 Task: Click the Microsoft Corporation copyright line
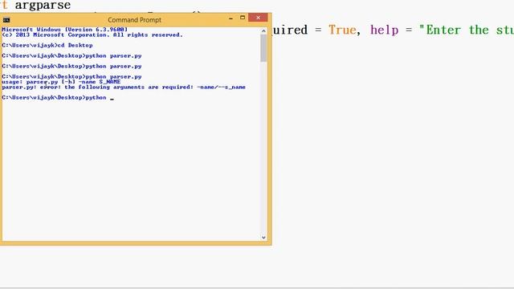pyautogui.click(x=92, y=35)
